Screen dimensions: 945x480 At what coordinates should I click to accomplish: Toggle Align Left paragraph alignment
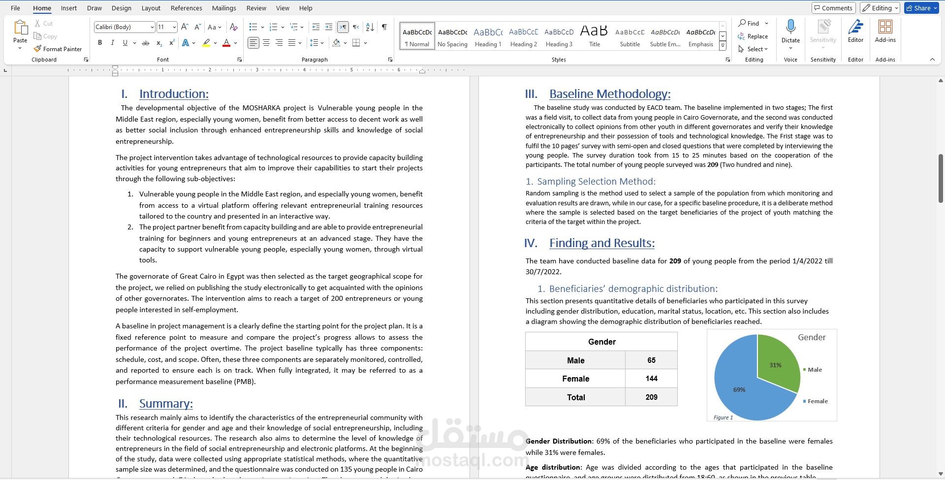(253, 43)
